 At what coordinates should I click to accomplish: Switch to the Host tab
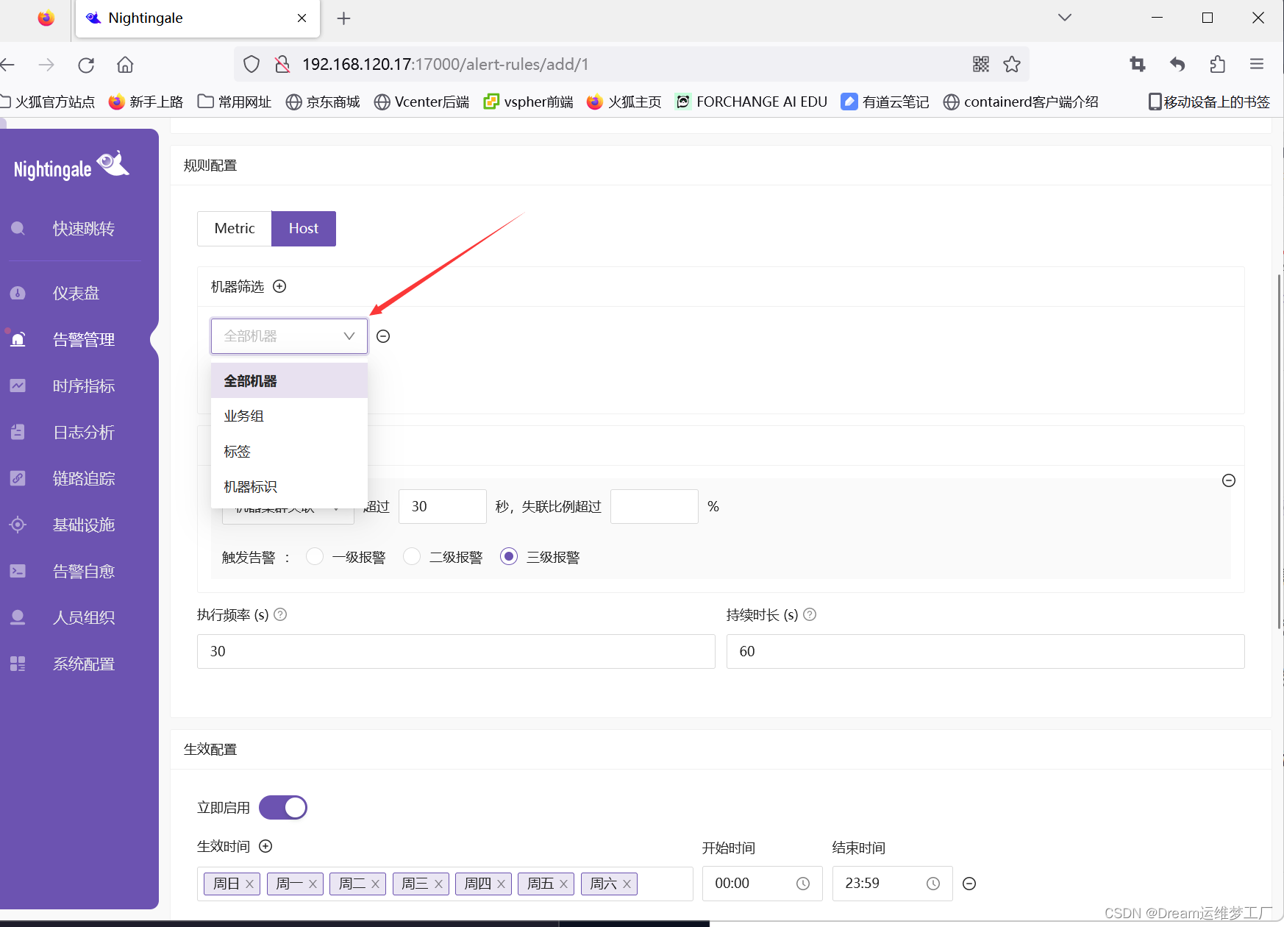[x=304, y=229]
